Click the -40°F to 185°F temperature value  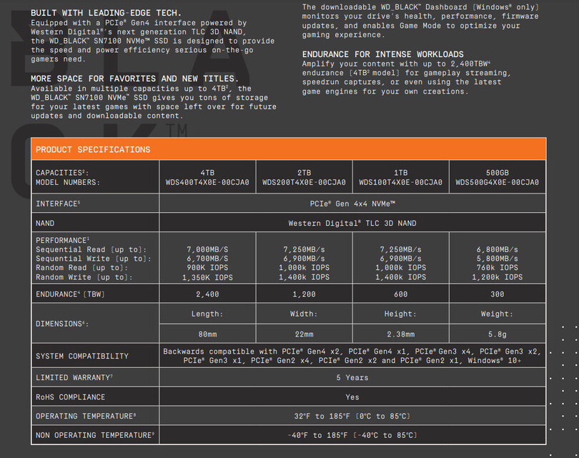(x=352, y=435)
